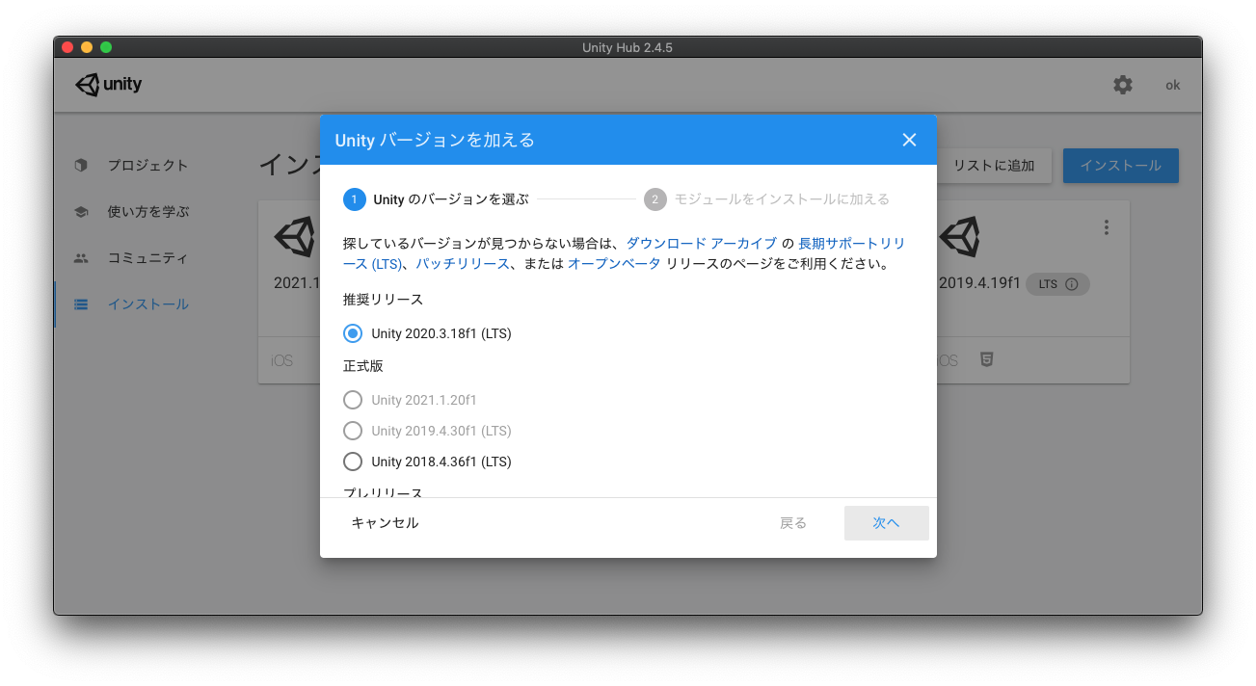The width and height of the screenshot is (1256, 686).
Task: Click Unity logo on the 2021.1 card
Action: click(295, 236)
